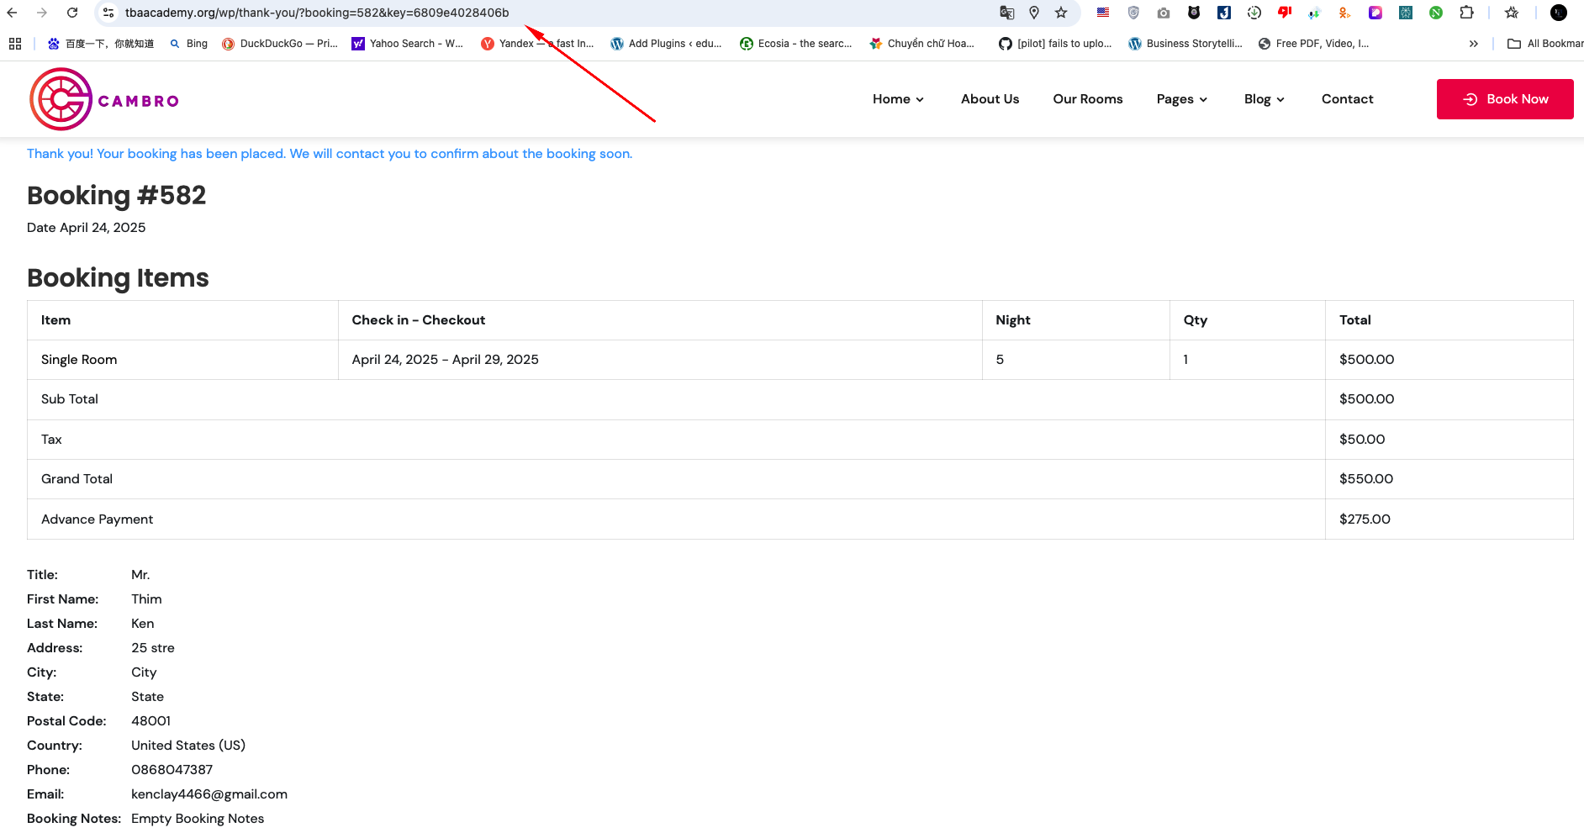The height and width of the screenshot is (833, 1584).
Task: Open the Add Plugins bookmark
Action: (x=666, y=44)
